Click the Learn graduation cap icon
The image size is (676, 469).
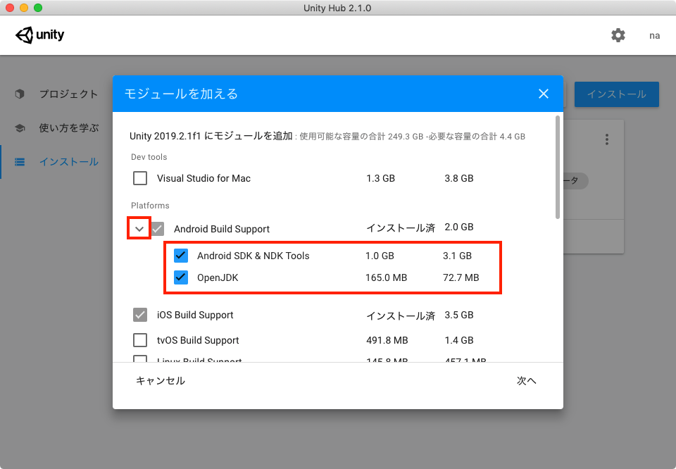tap(20, 128)
